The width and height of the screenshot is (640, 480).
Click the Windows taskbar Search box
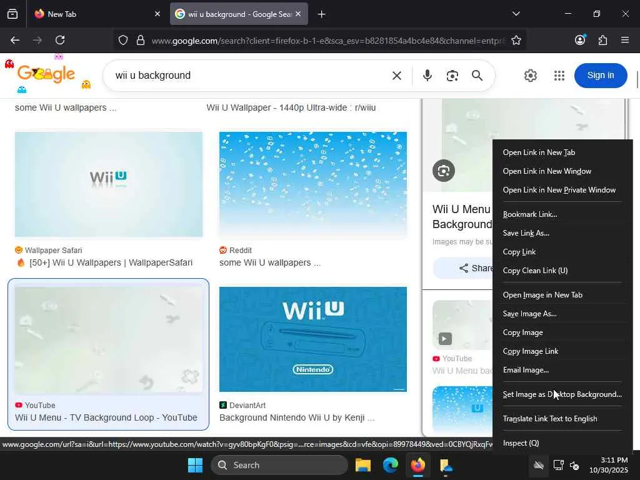pos(279,465)
